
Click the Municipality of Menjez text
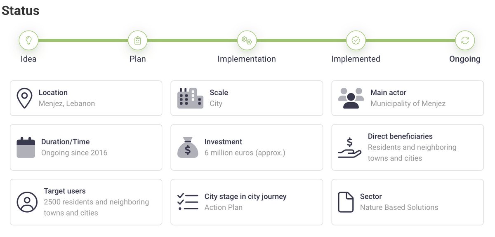point(408,103)
